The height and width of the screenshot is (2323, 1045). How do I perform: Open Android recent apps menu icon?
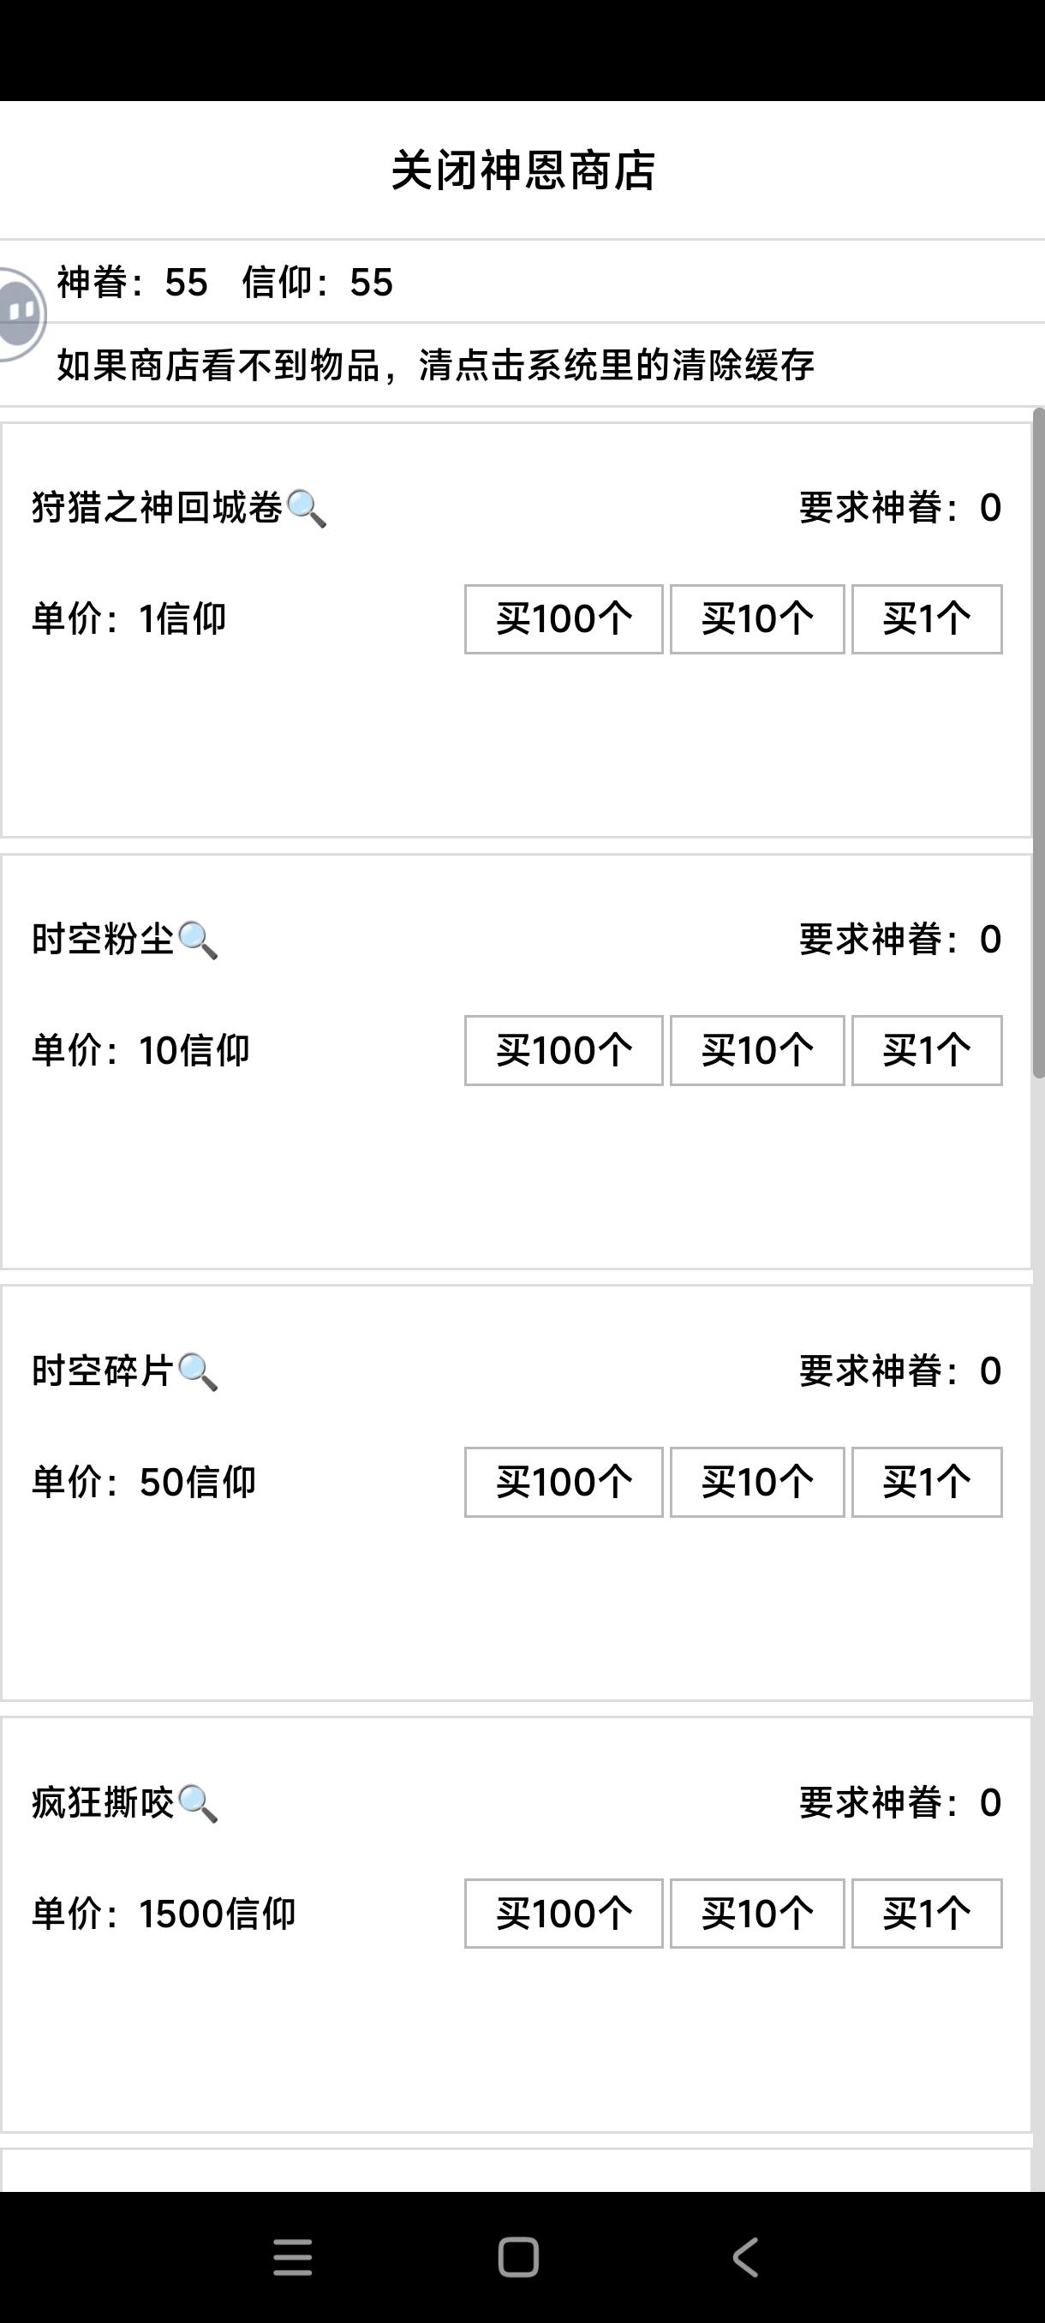293,2257
